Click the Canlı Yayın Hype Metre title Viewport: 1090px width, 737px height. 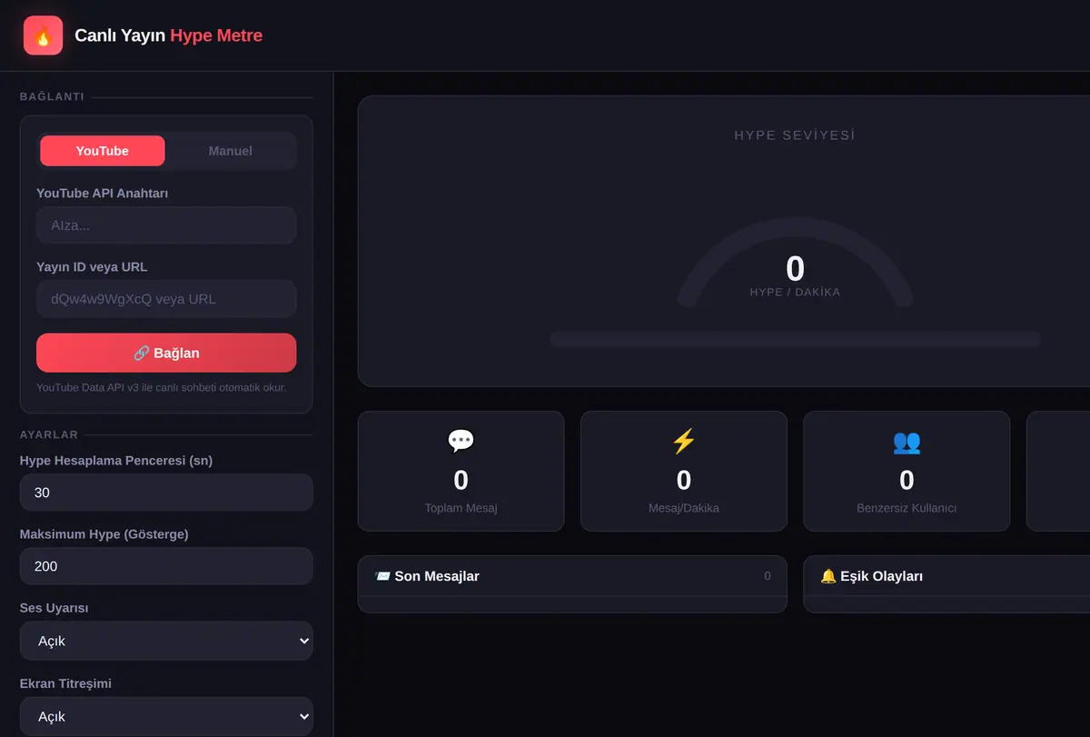(168, 35)
